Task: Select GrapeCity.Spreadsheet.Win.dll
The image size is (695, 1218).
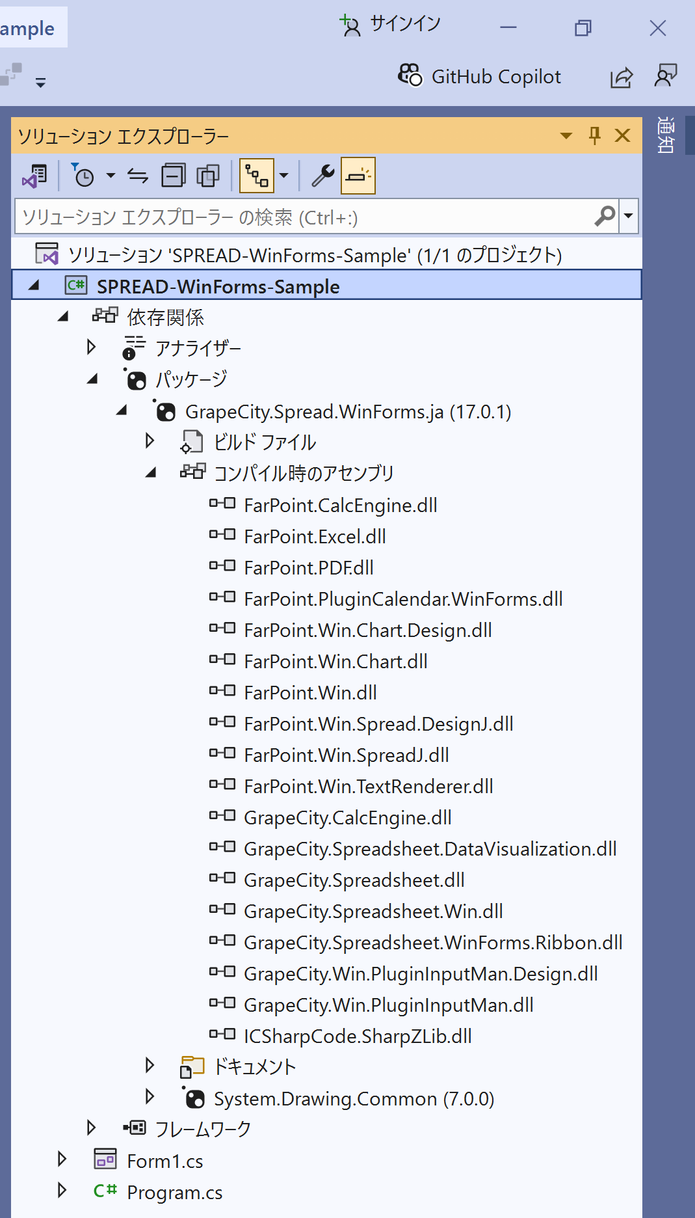Action: point(374,912)
